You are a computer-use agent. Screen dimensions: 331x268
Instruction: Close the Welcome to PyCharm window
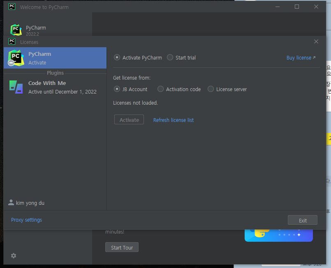(x=316, y=7)
